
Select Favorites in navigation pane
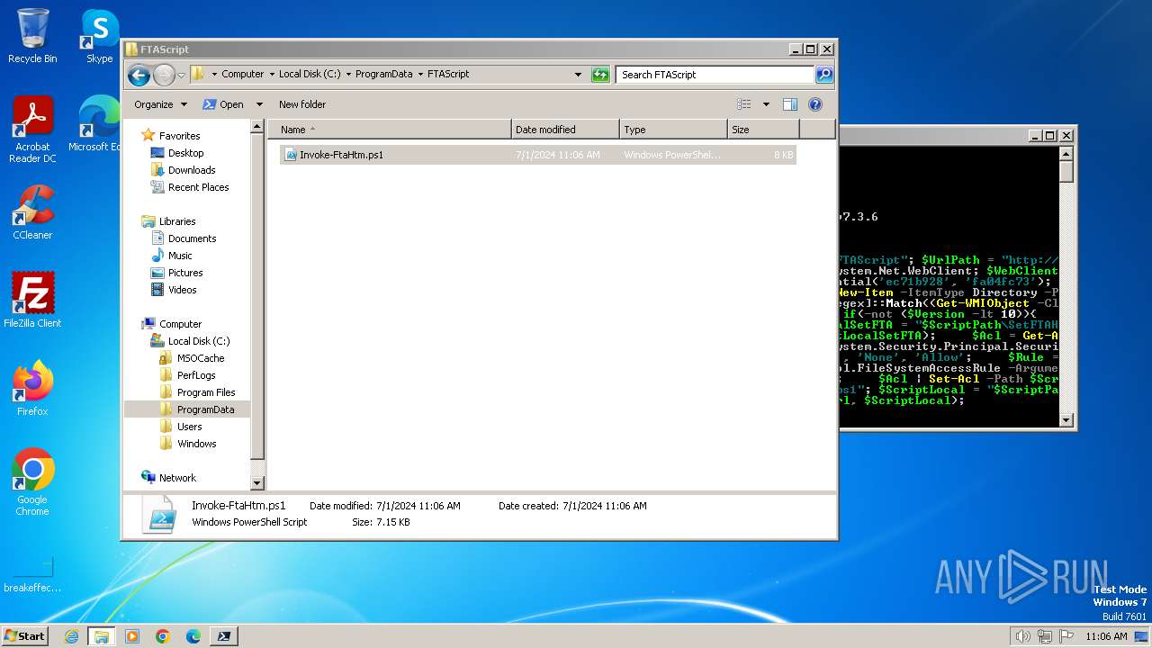(x=179, y=136)
